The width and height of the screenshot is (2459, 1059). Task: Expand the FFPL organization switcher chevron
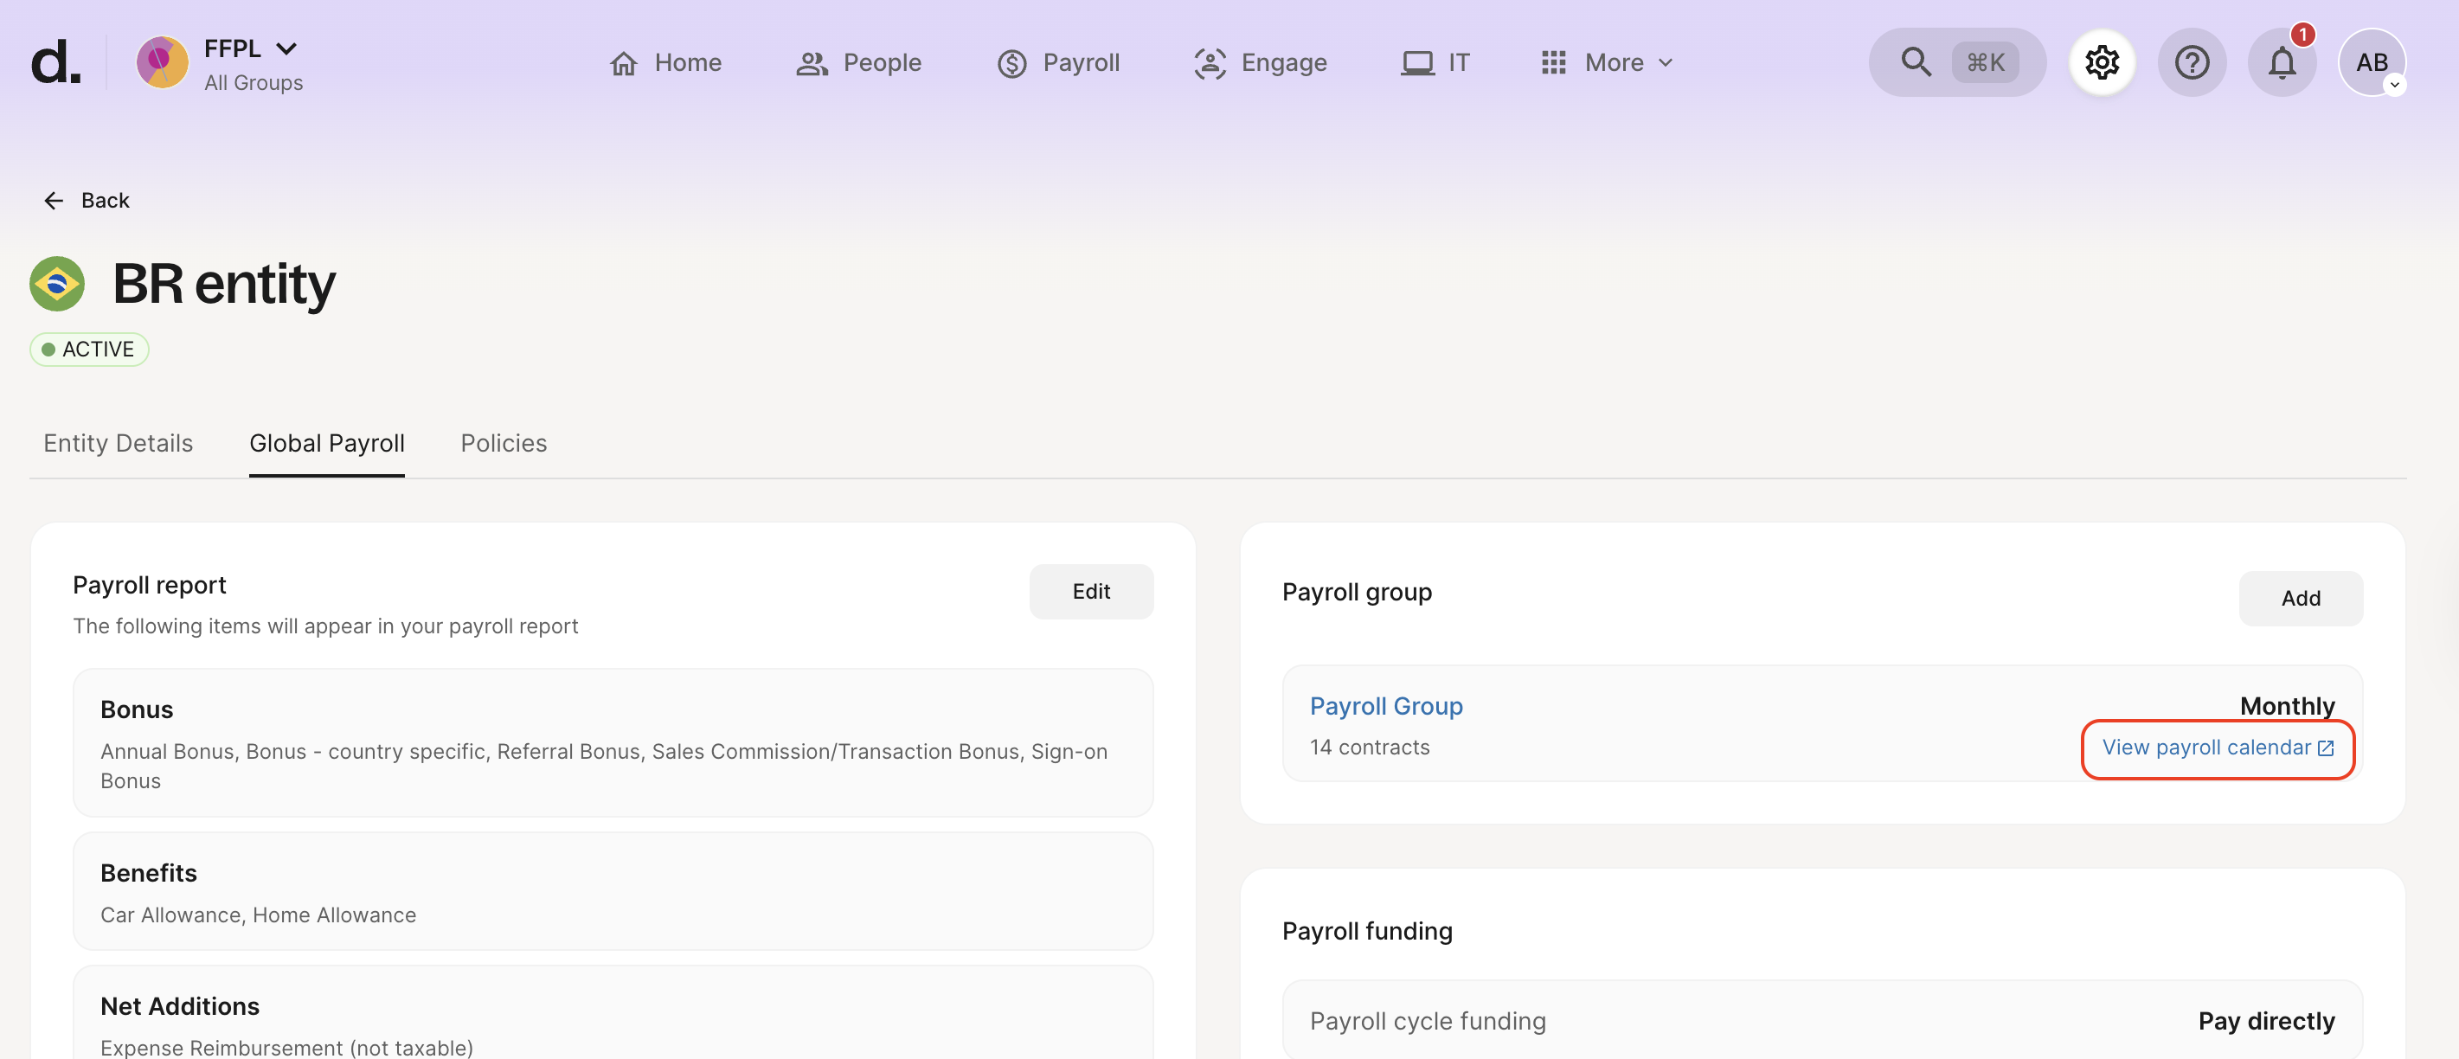[286, 48]
